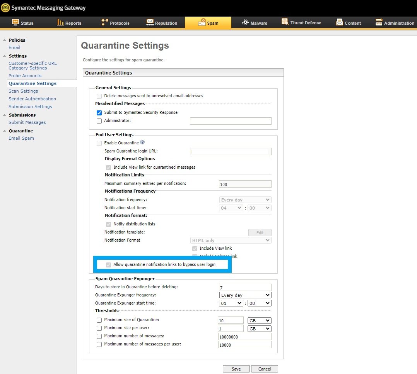Enable Maximum size of Quarantine threshold

point(99,320)
